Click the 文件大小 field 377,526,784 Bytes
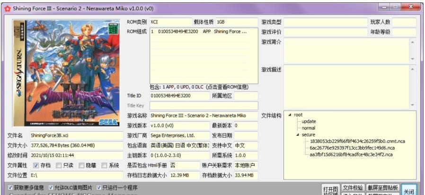The image size is (425, 195). (77, 146)
